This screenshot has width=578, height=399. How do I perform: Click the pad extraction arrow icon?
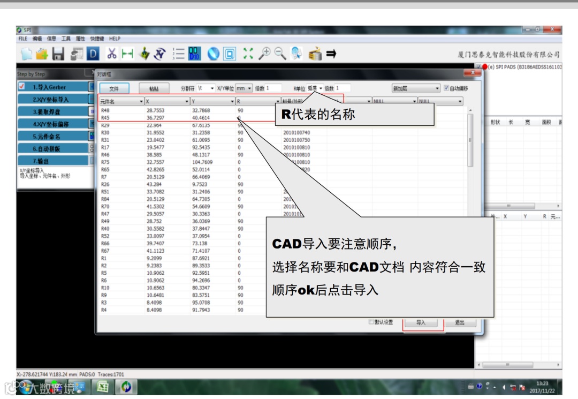[x=144, y=54]
